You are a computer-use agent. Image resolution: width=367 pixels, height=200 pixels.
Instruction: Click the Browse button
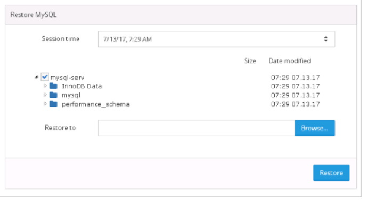click(315, 128)
